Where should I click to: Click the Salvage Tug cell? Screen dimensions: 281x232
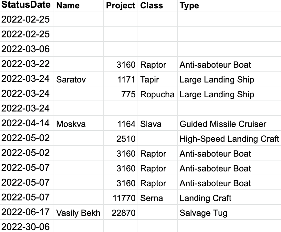(x=203, y=213)
